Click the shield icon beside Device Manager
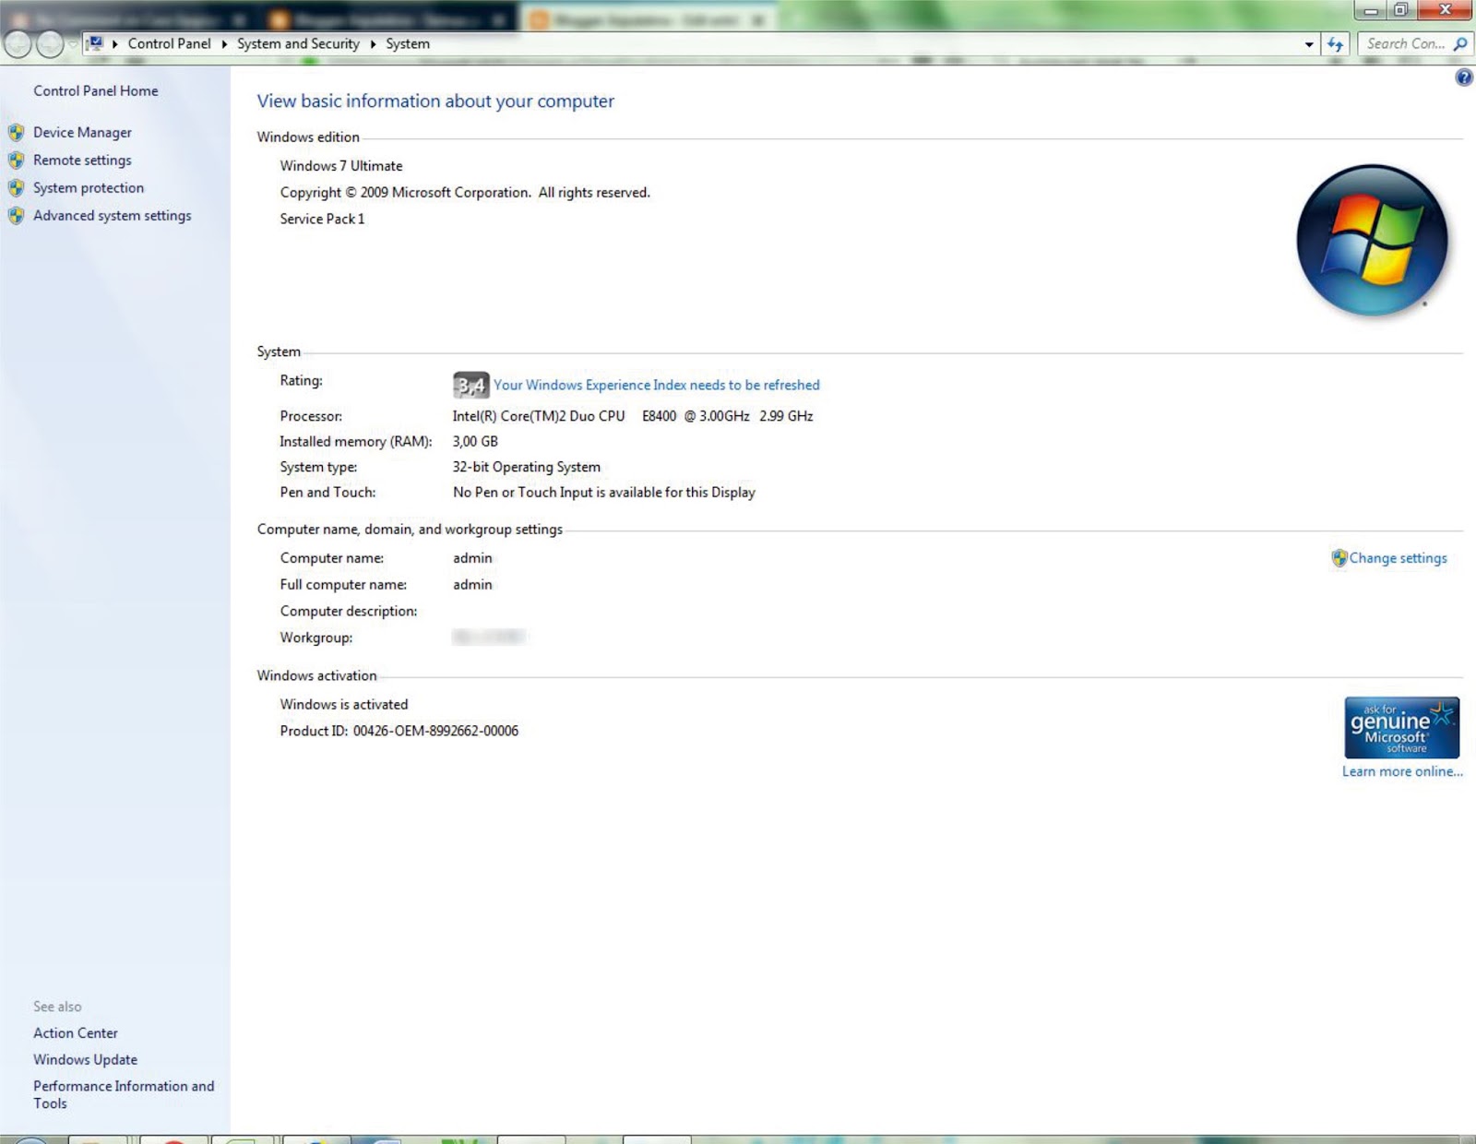Viewport: 1476px width, 1144px height. pyautogui.click(x=16, y=133)
